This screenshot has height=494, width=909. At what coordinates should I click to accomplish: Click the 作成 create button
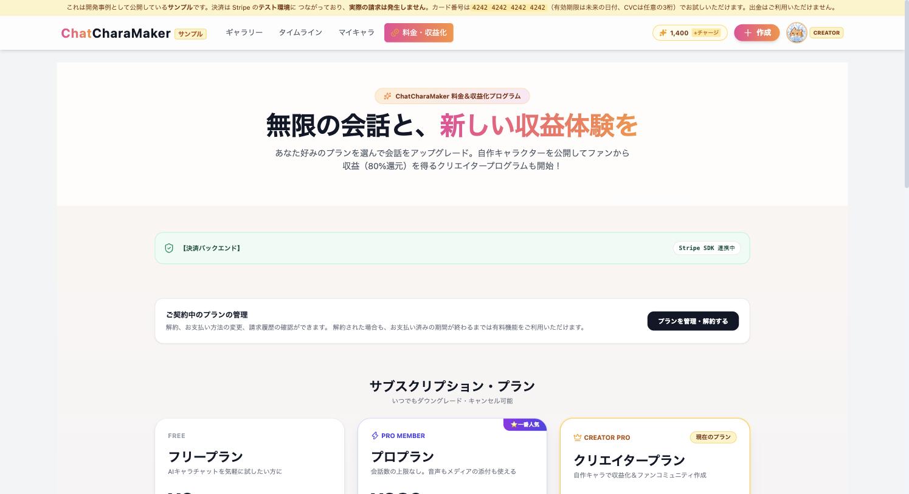point(756,33)
